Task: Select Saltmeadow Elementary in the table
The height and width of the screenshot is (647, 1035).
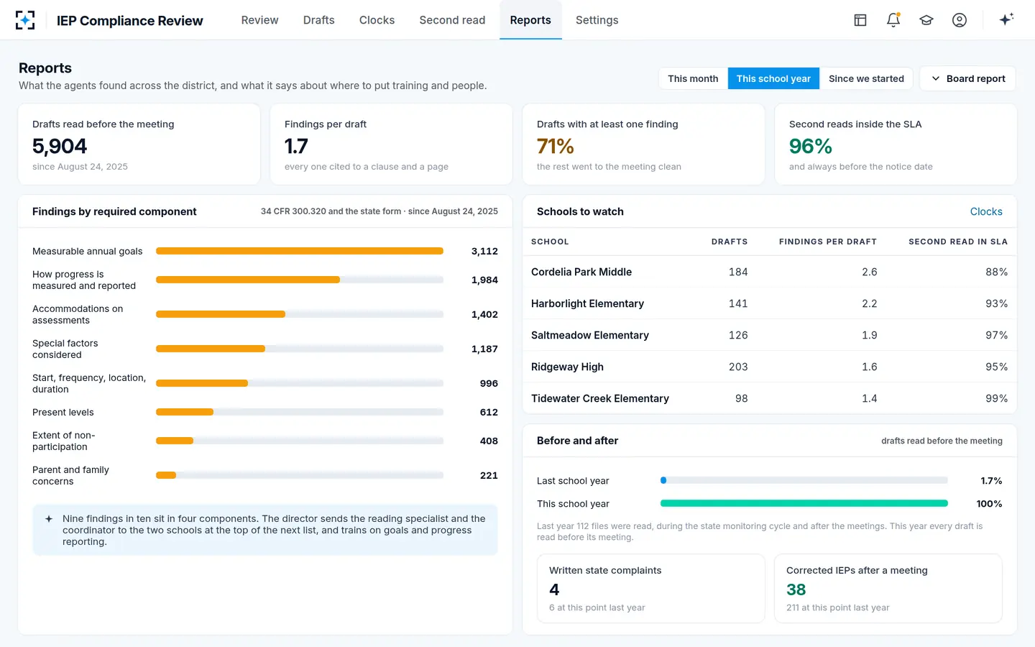Action: click(769, 335)
